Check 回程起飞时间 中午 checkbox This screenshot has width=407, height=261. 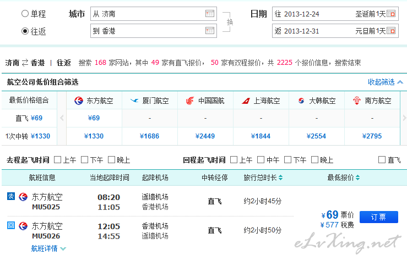[x=261, y=160]
